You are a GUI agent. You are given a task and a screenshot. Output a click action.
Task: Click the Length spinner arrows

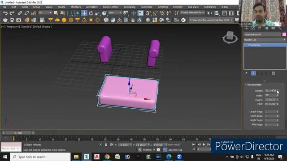278,91
